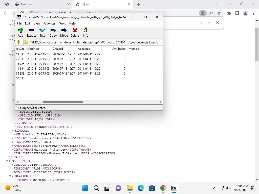Collapse the CREATIONTIME XML node
Viewport: 259px width, 194px height.
coord(10,176)
